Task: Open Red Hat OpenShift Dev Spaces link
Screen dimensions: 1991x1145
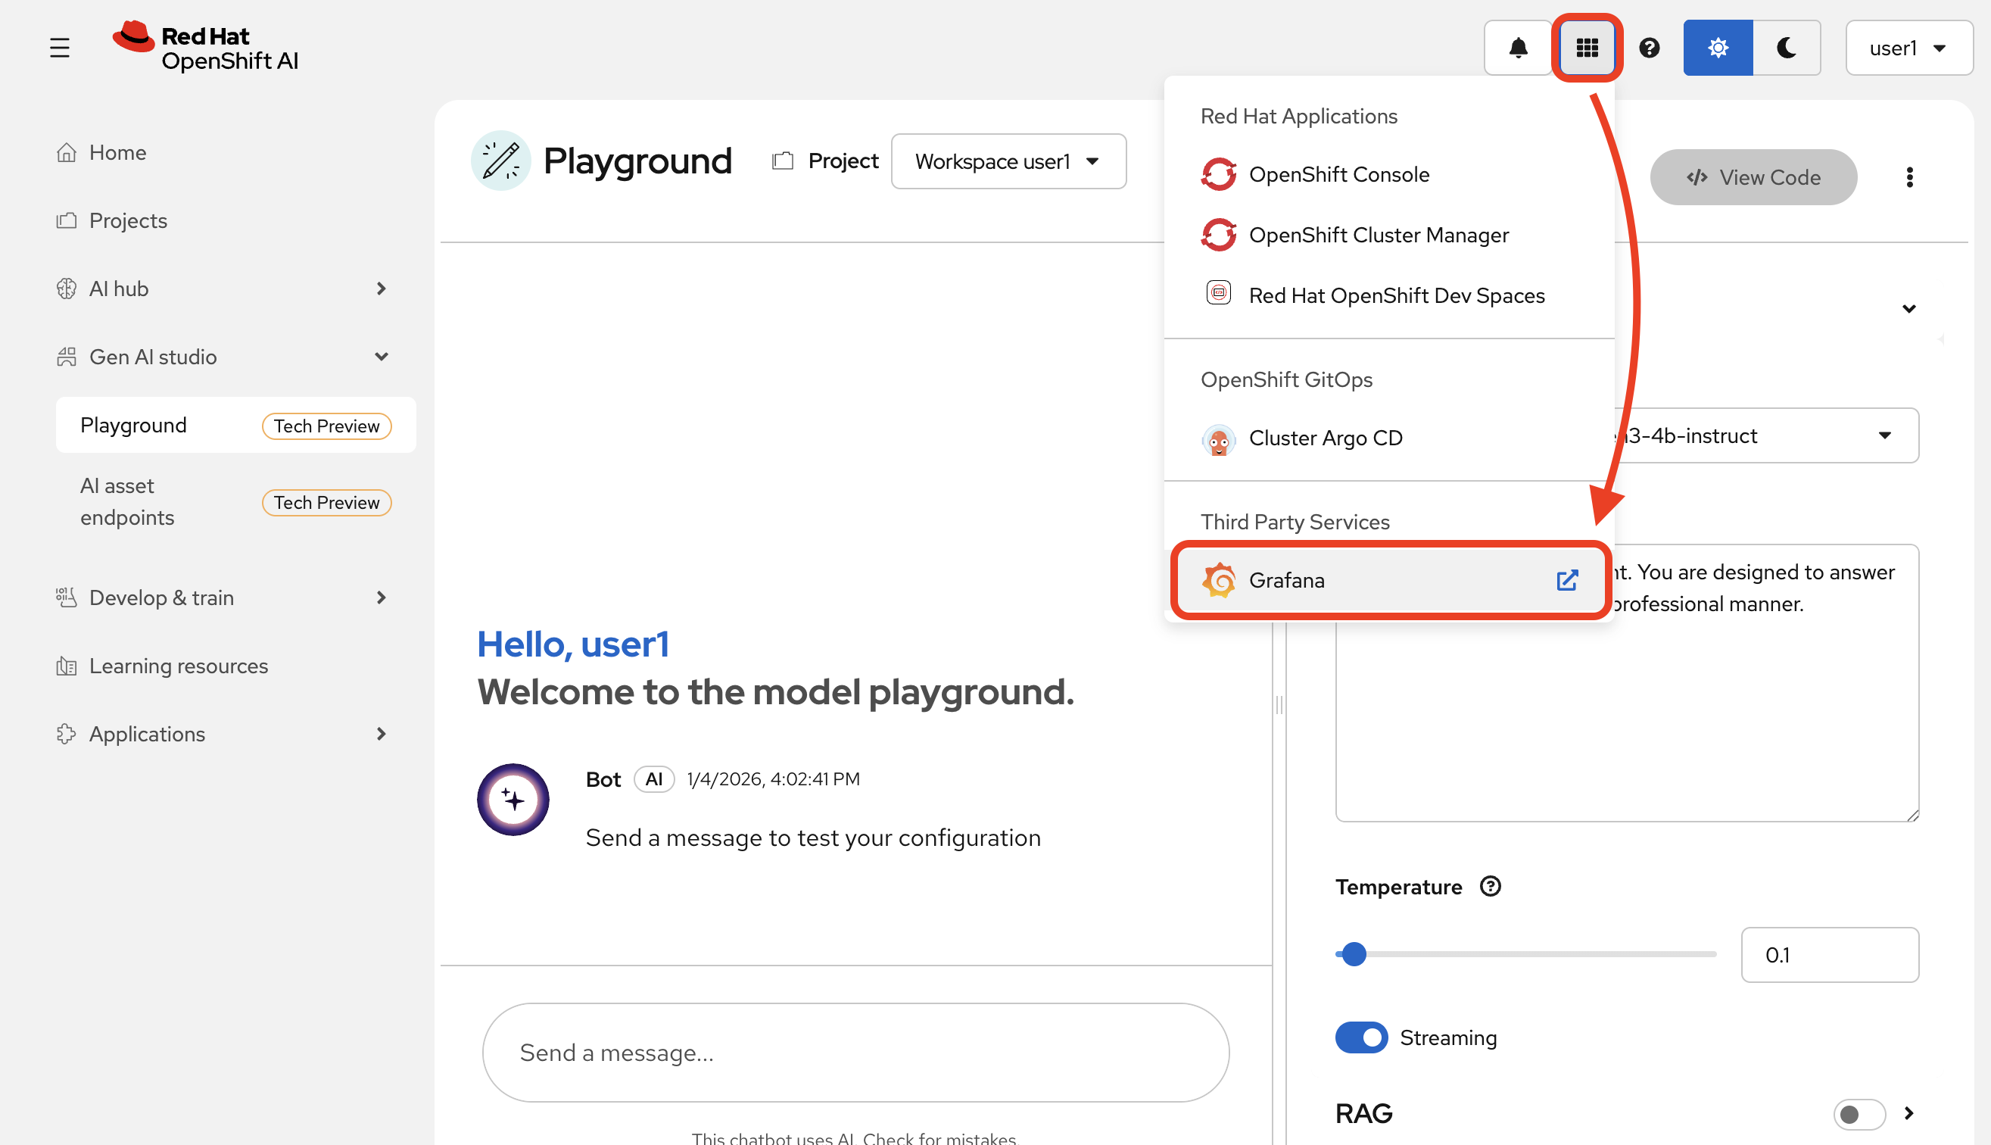Action: 1389,295
